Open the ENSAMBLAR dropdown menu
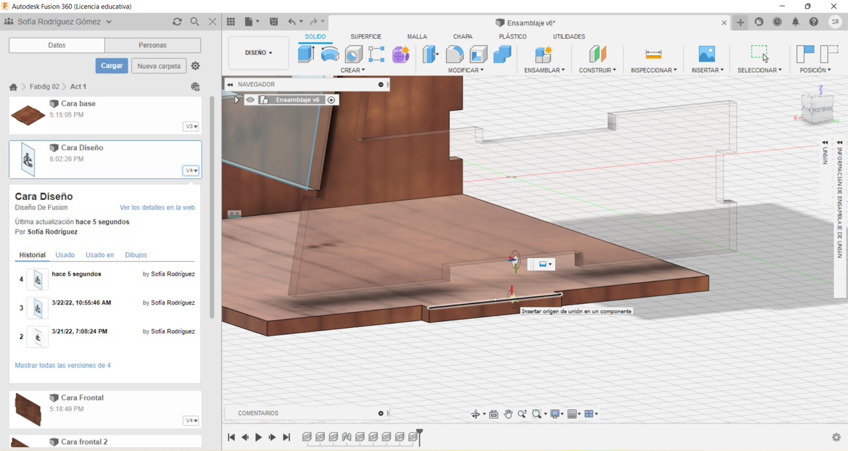Image resolution: width=848 pixels, height=451 pixels. (544, 70)
